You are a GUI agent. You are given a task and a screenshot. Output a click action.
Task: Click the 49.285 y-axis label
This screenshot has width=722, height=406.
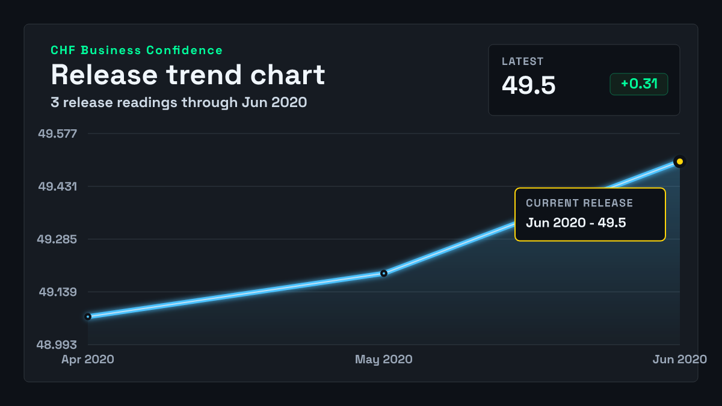click(x=58, y=239)
